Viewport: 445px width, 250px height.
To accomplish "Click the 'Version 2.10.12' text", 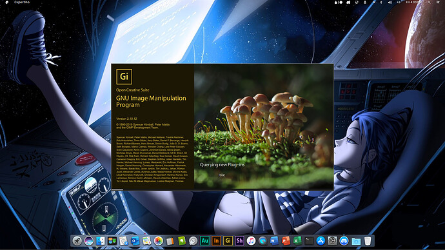I will point(126,119).
